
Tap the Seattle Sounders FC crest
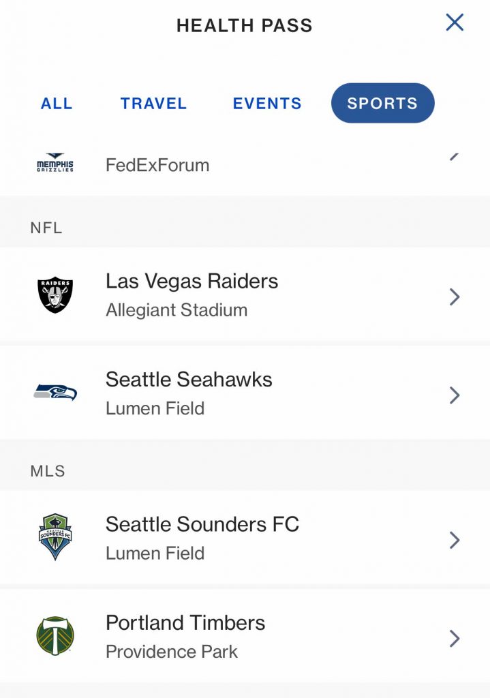(x=55, y=537)
